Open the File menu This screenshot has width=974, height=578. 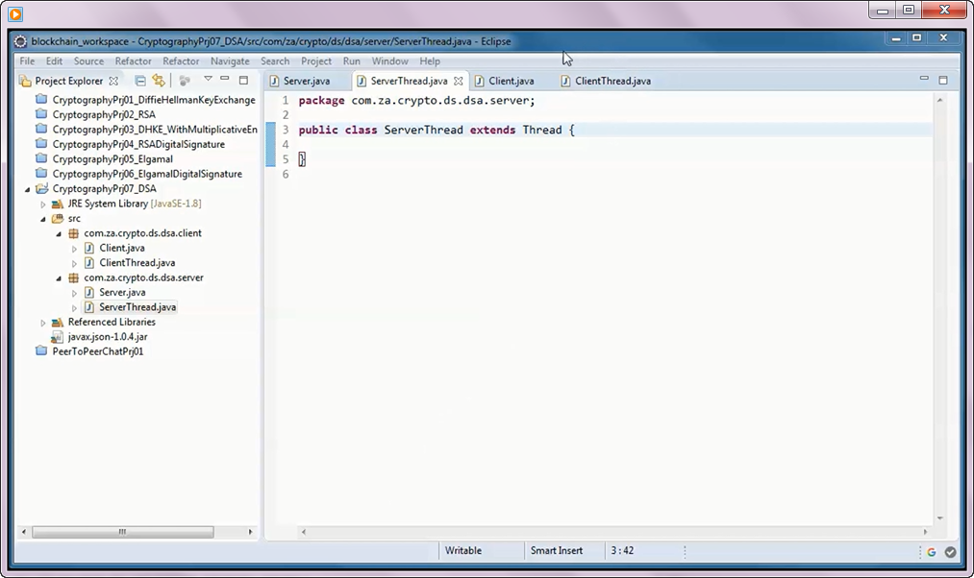(27, 60)
